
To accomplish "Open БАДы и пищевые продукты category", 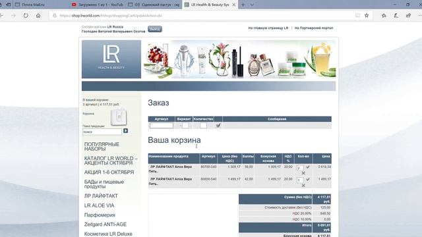I will (x=104, y=184).
